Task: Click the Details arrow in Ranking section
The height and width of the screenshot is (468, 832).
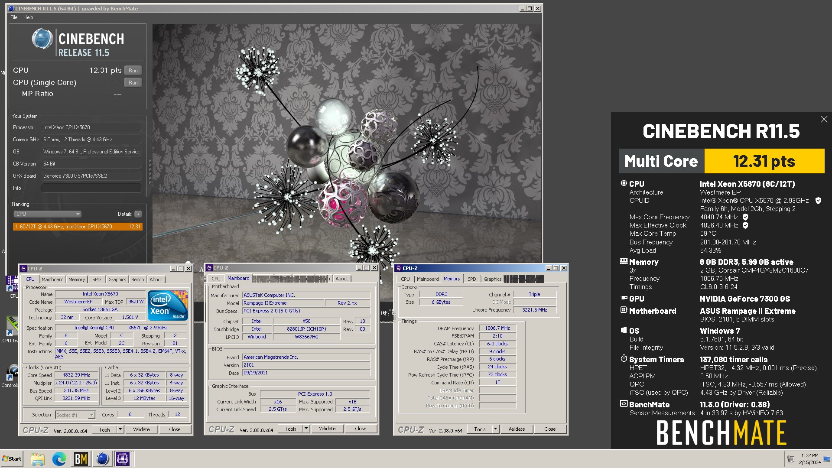Action: [x=138, y=214]
